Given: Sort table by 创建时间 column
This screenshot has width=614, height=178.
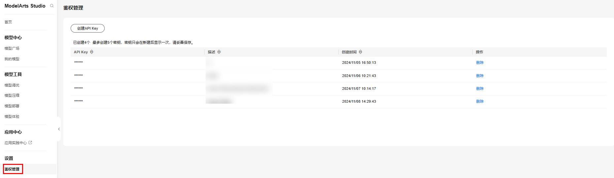Looking at the screenshot, I should [x=360, y=52].
